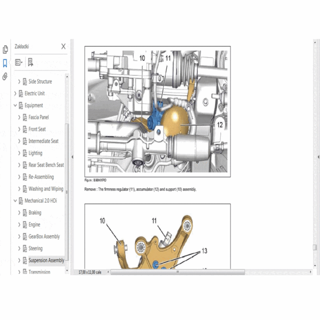320x320 pixels.
Task: Click the document vertical scrollbar thumb
Action: tap(315, 247)
